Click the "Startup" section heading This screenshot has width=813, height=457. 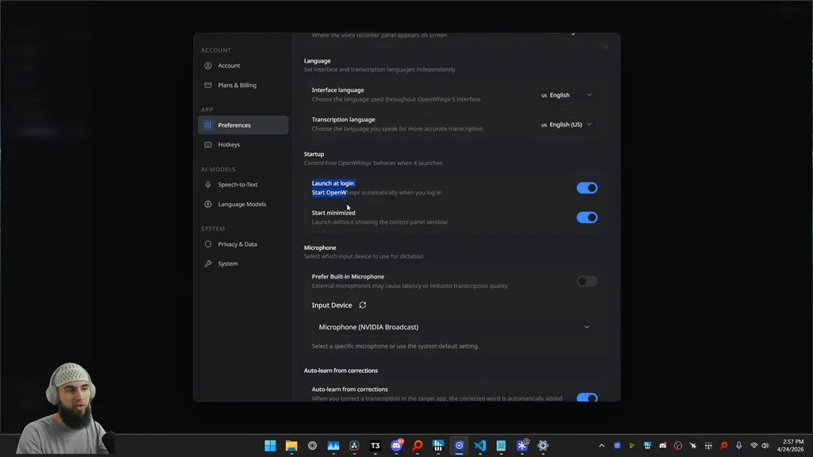click(314, 155)
